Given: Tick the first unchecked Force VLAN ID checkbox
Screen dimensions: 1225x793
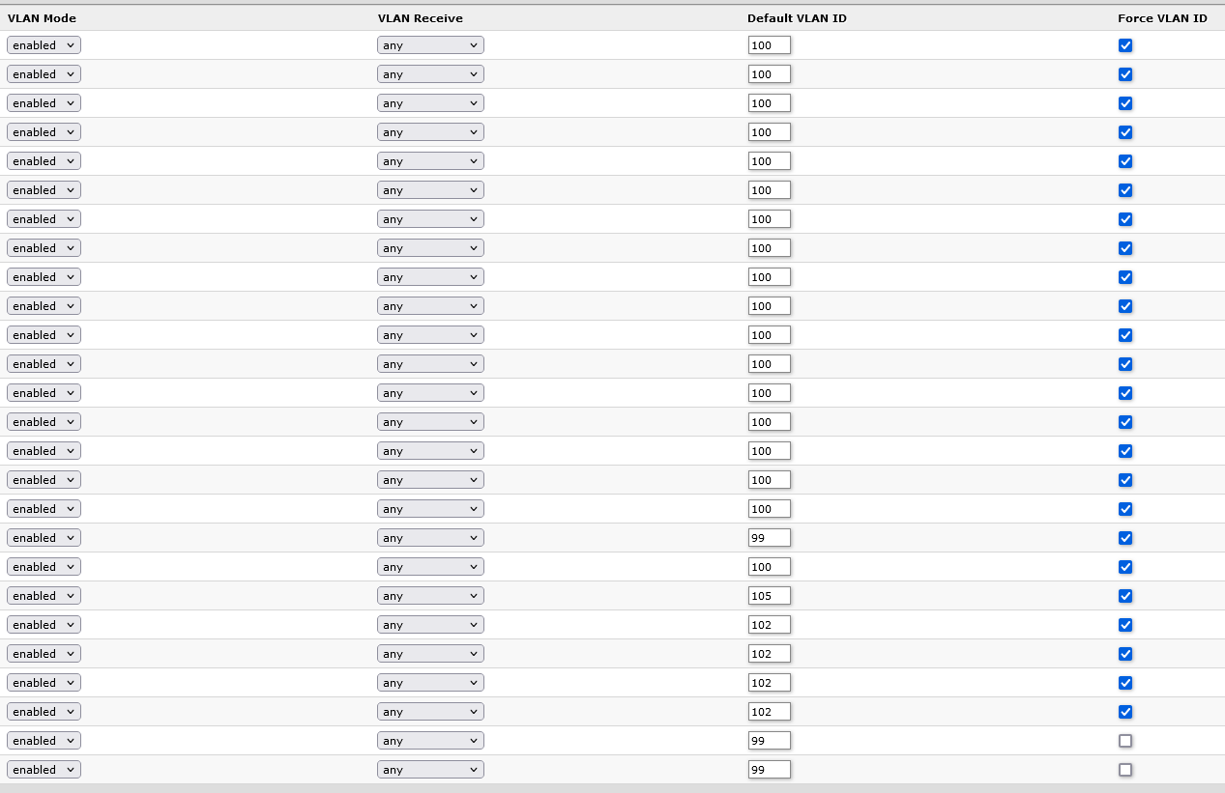Looking at the screenshot, I should 1125,741.
